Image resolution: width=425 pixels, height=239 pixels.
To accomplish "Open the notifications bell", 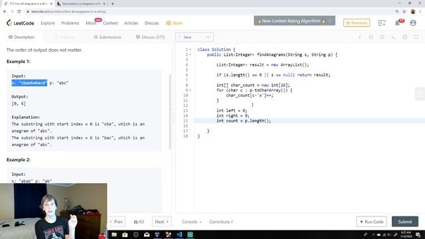I will click(x=397, y=23).
